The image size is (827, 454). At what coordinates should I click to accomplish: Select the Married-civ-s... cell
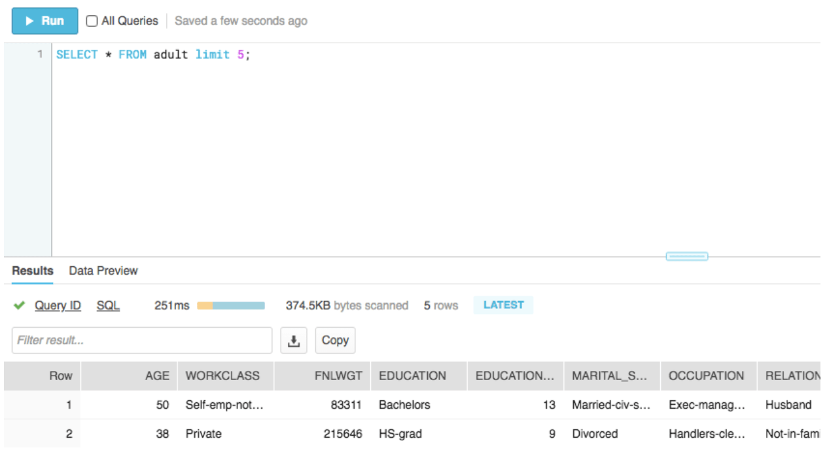[612, 405]
